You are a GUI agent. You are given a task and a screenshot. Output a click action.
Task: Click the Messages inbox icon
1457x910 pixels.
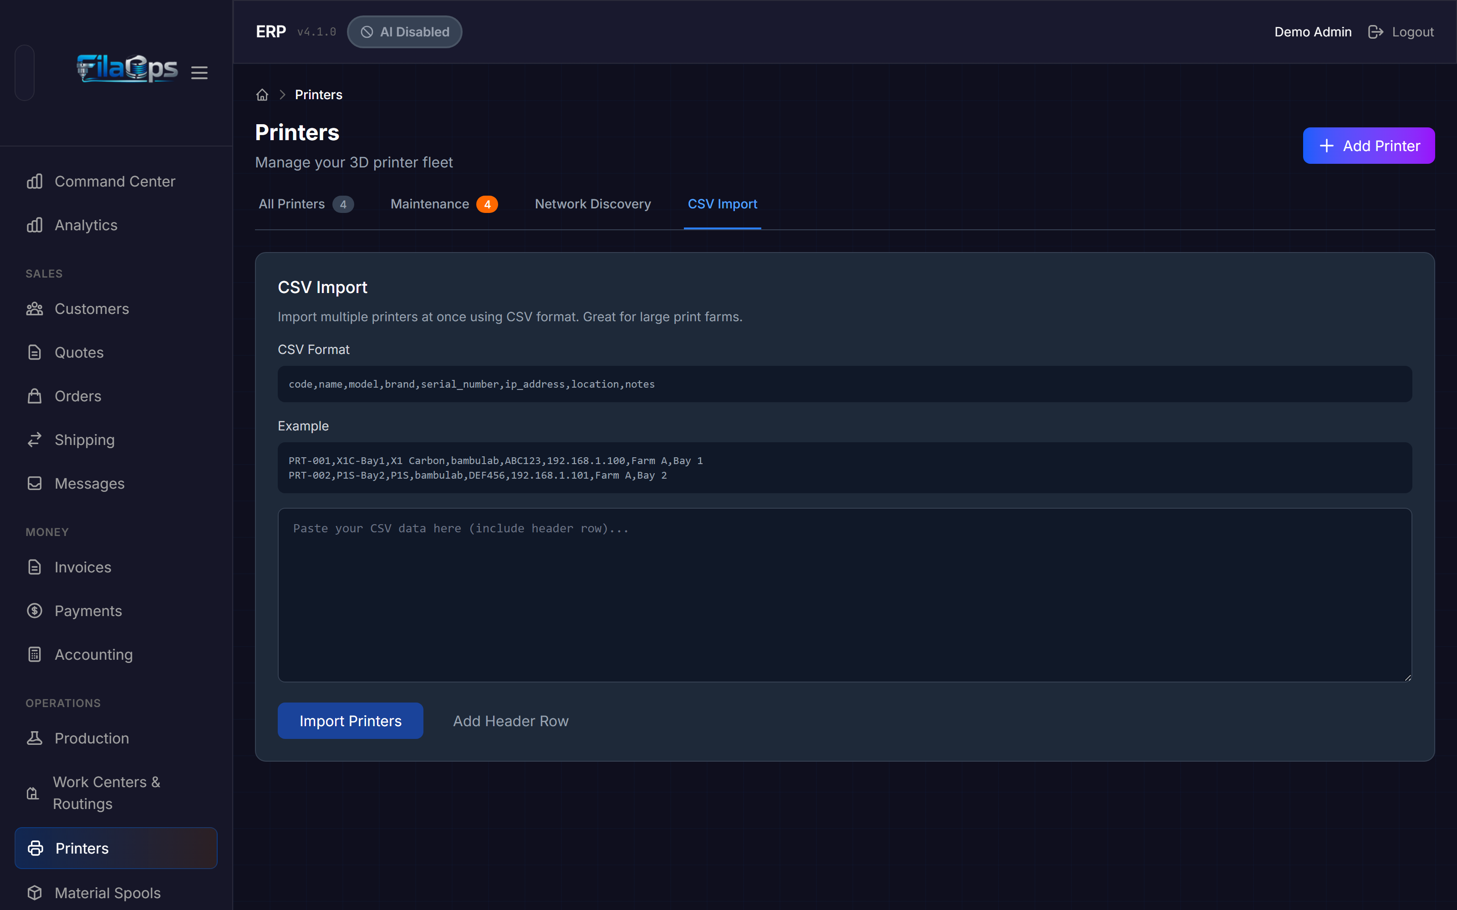[x=34, y=483]
